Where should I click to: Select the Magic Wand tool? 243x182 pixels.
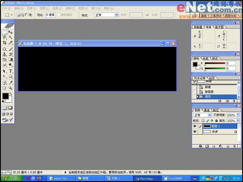point(10,37)
